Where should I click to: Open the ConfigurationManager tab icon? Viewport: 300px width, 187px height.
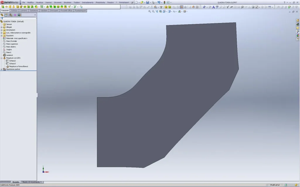click(11, 15)
